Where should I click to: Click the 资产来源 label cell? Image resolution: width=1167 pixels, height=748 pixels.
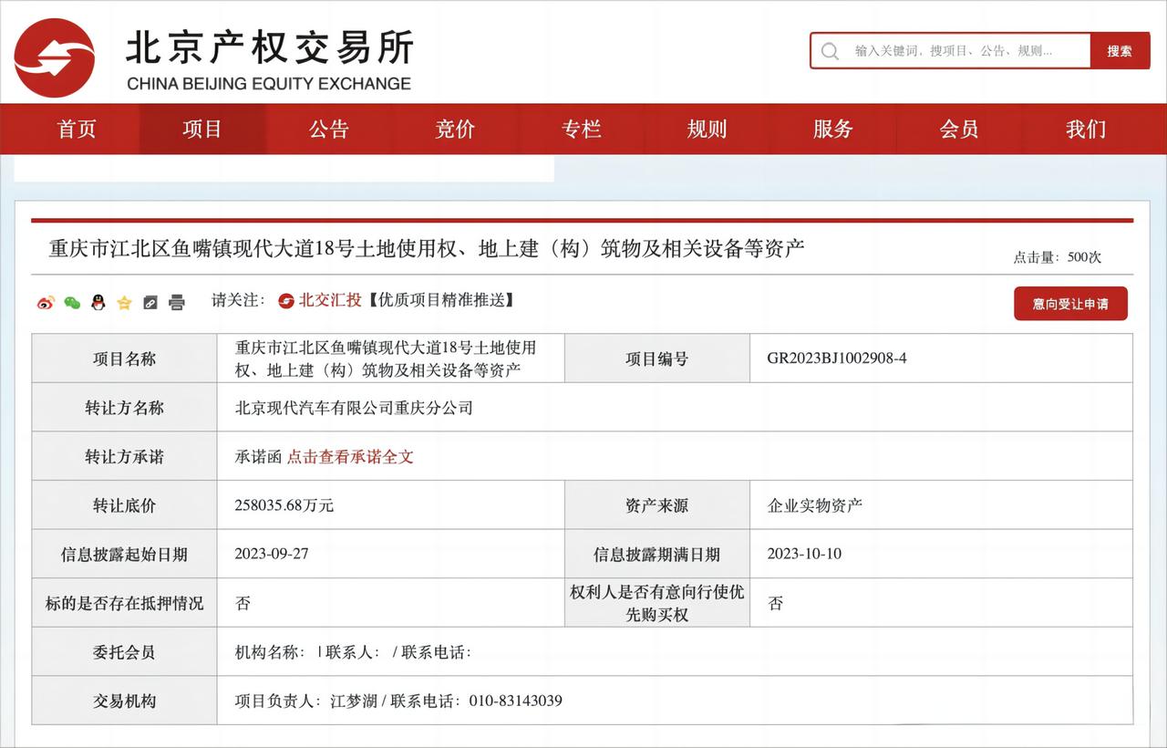657,505
